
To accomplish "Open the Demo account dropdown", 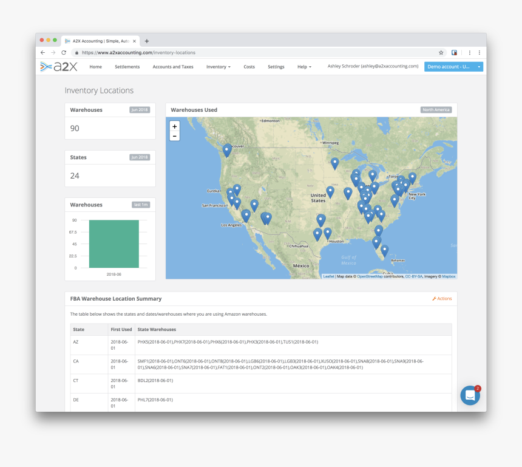I will point(453,67).
